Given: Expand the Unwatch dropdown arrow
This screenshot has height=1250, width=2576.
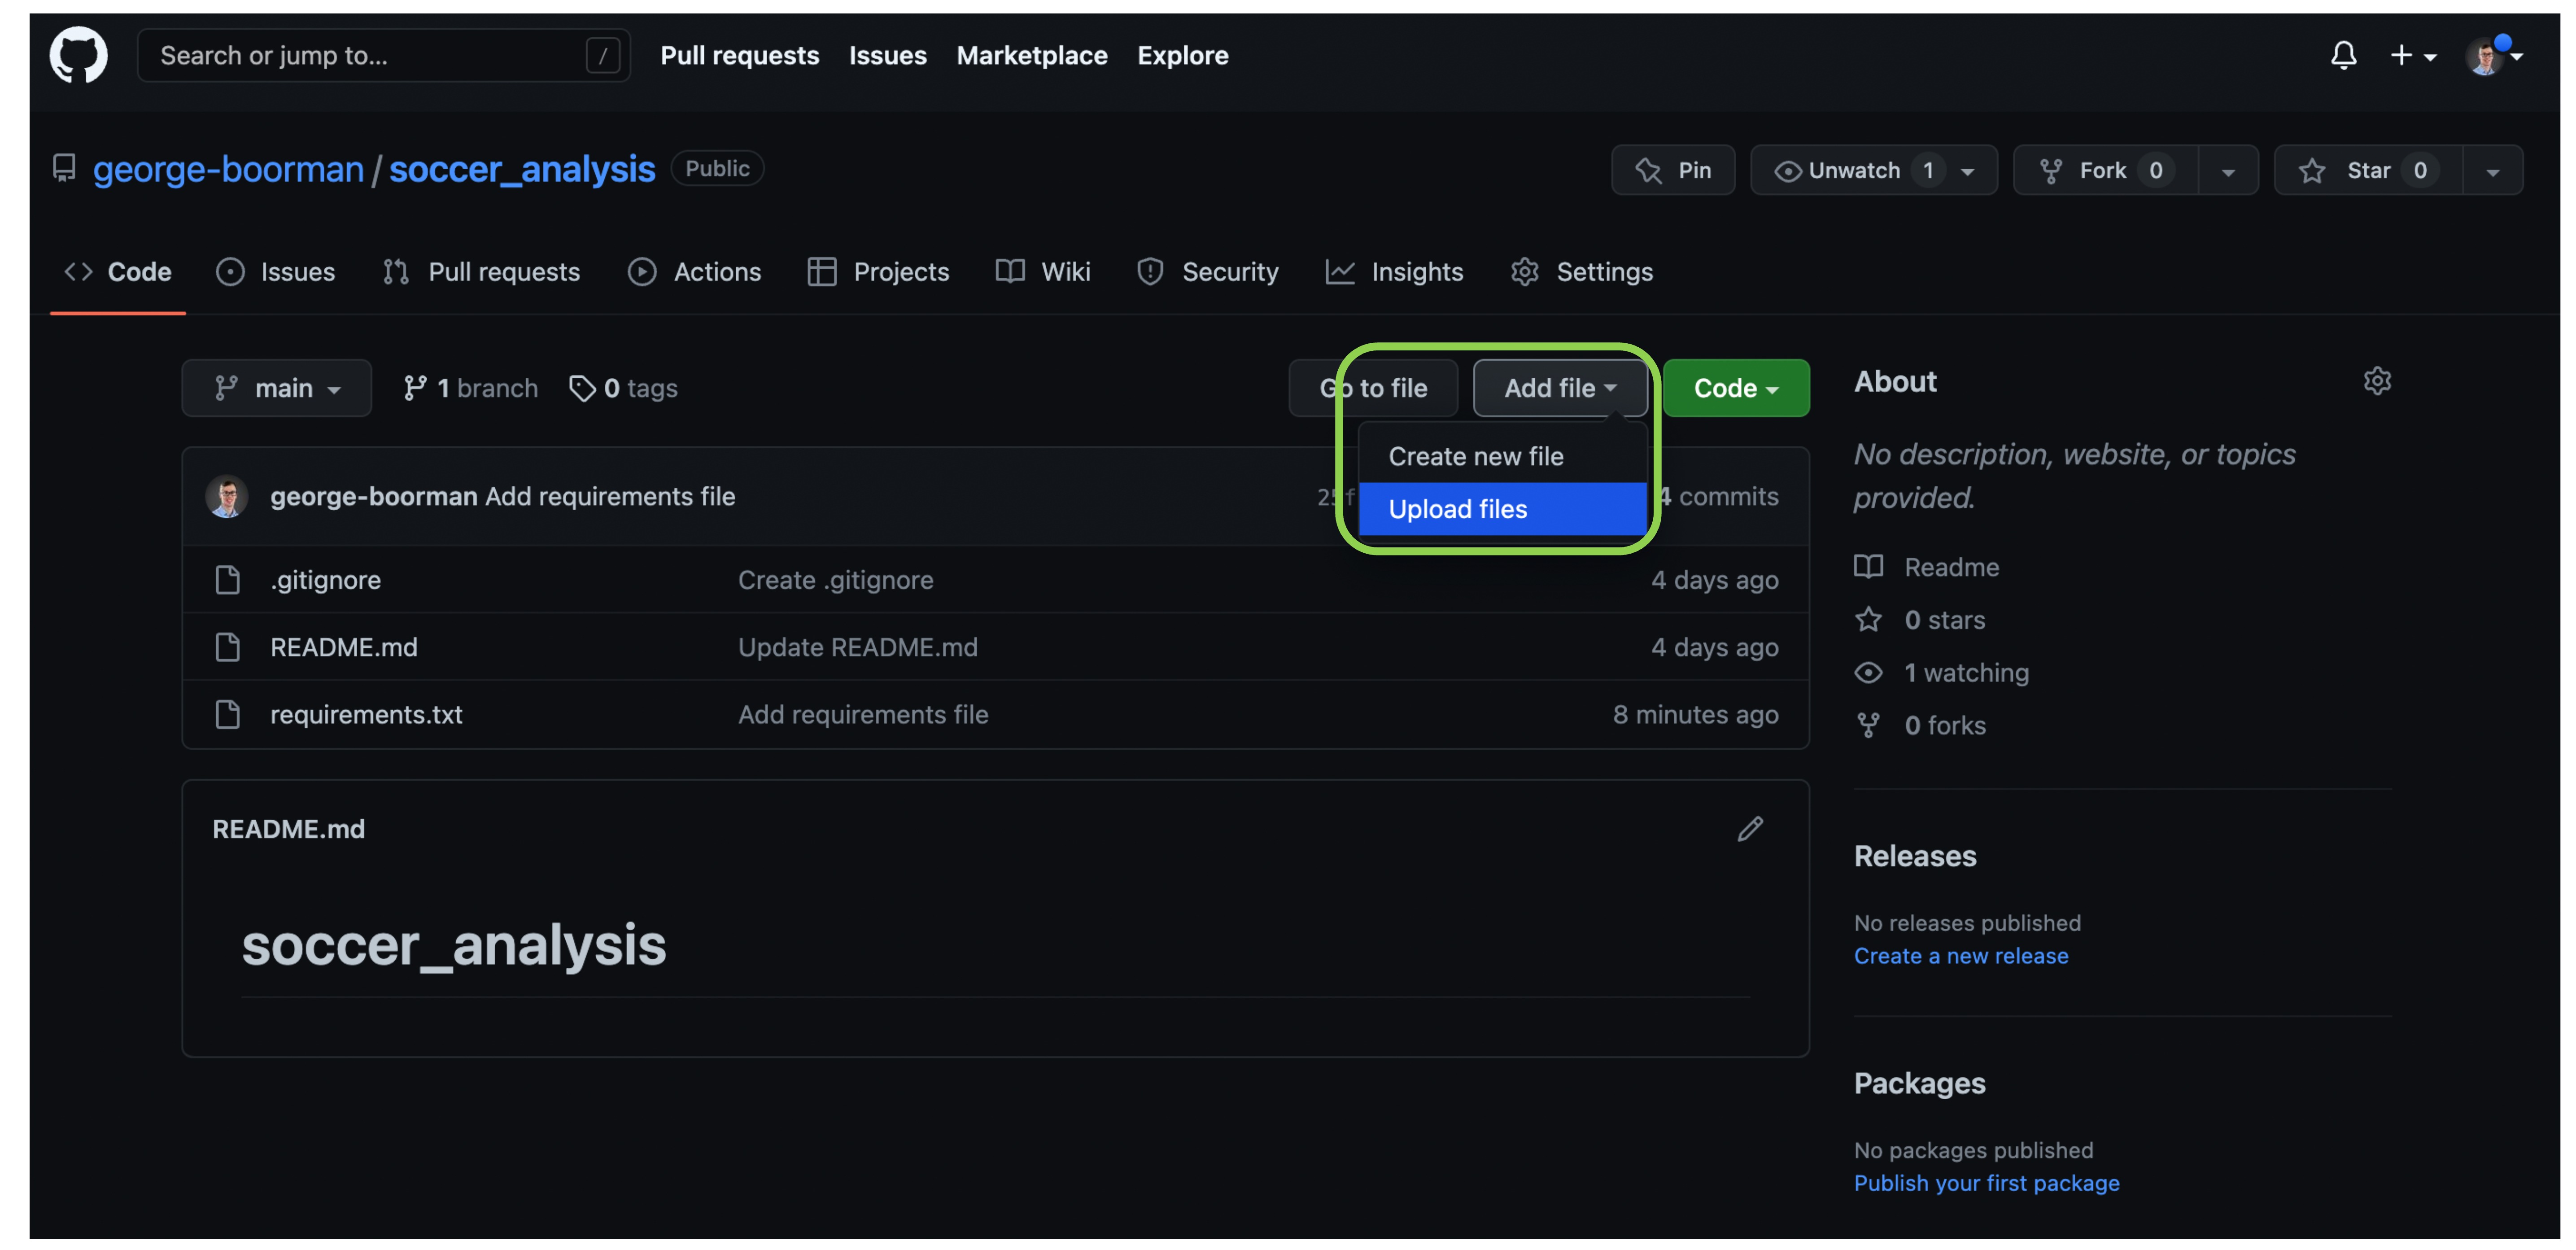Looking at the screenshot, I should pyautogui.click(x=1968, y=171).
